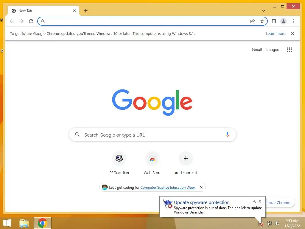Viewport: 305px width, 229px height.
Task: Click the search magnifier in Google search box
Action: pos(77,134)
